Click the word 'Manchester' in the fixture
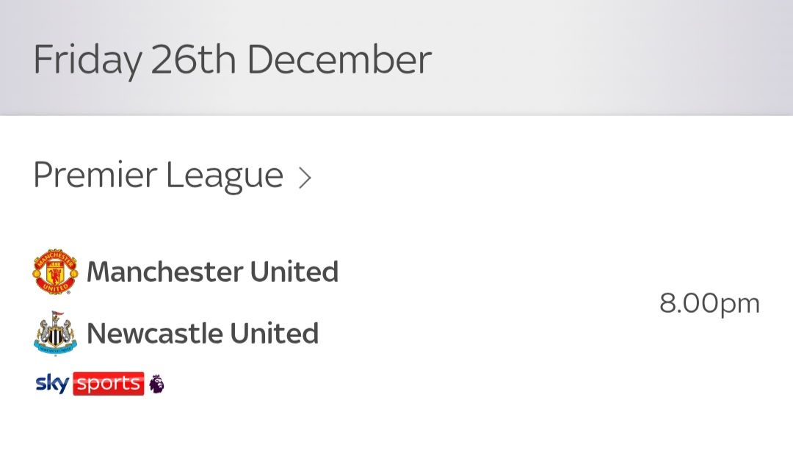 tap(164, 272)
